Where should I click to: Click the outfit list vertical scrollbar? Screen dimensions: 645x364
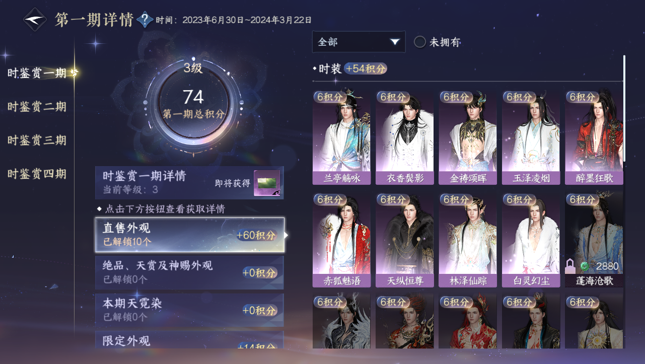[624, 108]
